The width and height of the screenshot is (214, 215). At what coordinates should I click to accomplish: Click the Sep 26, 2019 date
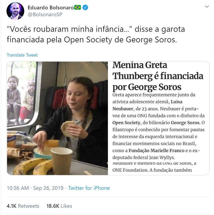pyautogui.click(x=48, y=188)
